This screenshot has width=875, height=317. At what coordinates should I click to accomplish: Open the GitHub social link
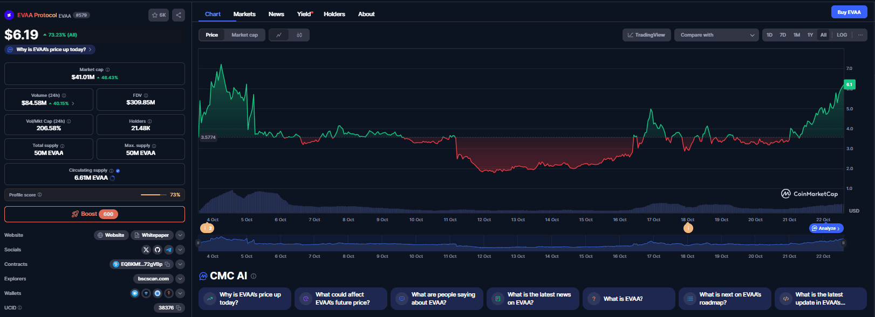pyautogui.click(x=158, y=250)
